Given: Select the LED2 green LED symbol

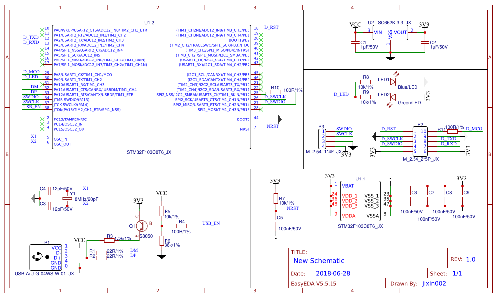Looking at the screenshot, I should pos(393,97).
